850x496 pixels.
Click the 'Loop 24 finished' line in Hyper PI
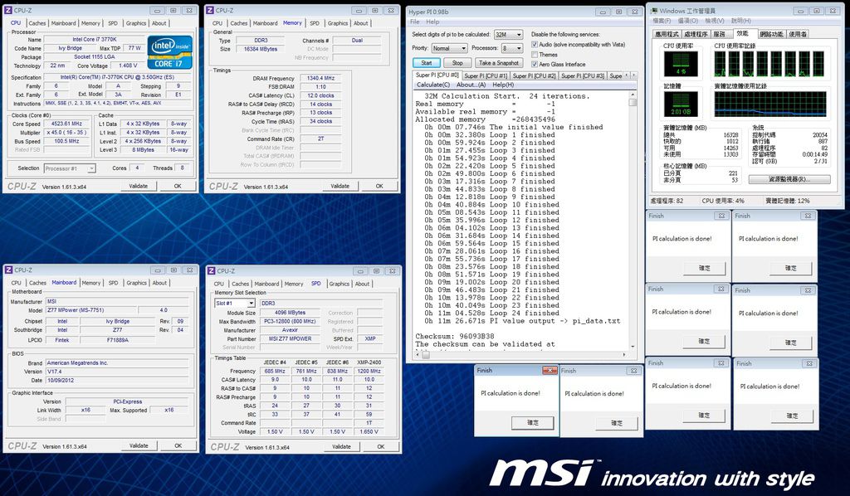point(491,313)
